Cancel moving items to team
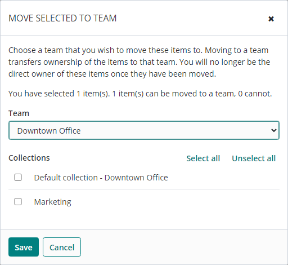Viewport: 288px width, 265px height. pos(62,247)
